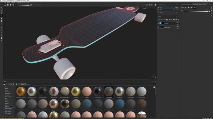Open the Window menu

(13, 3)
